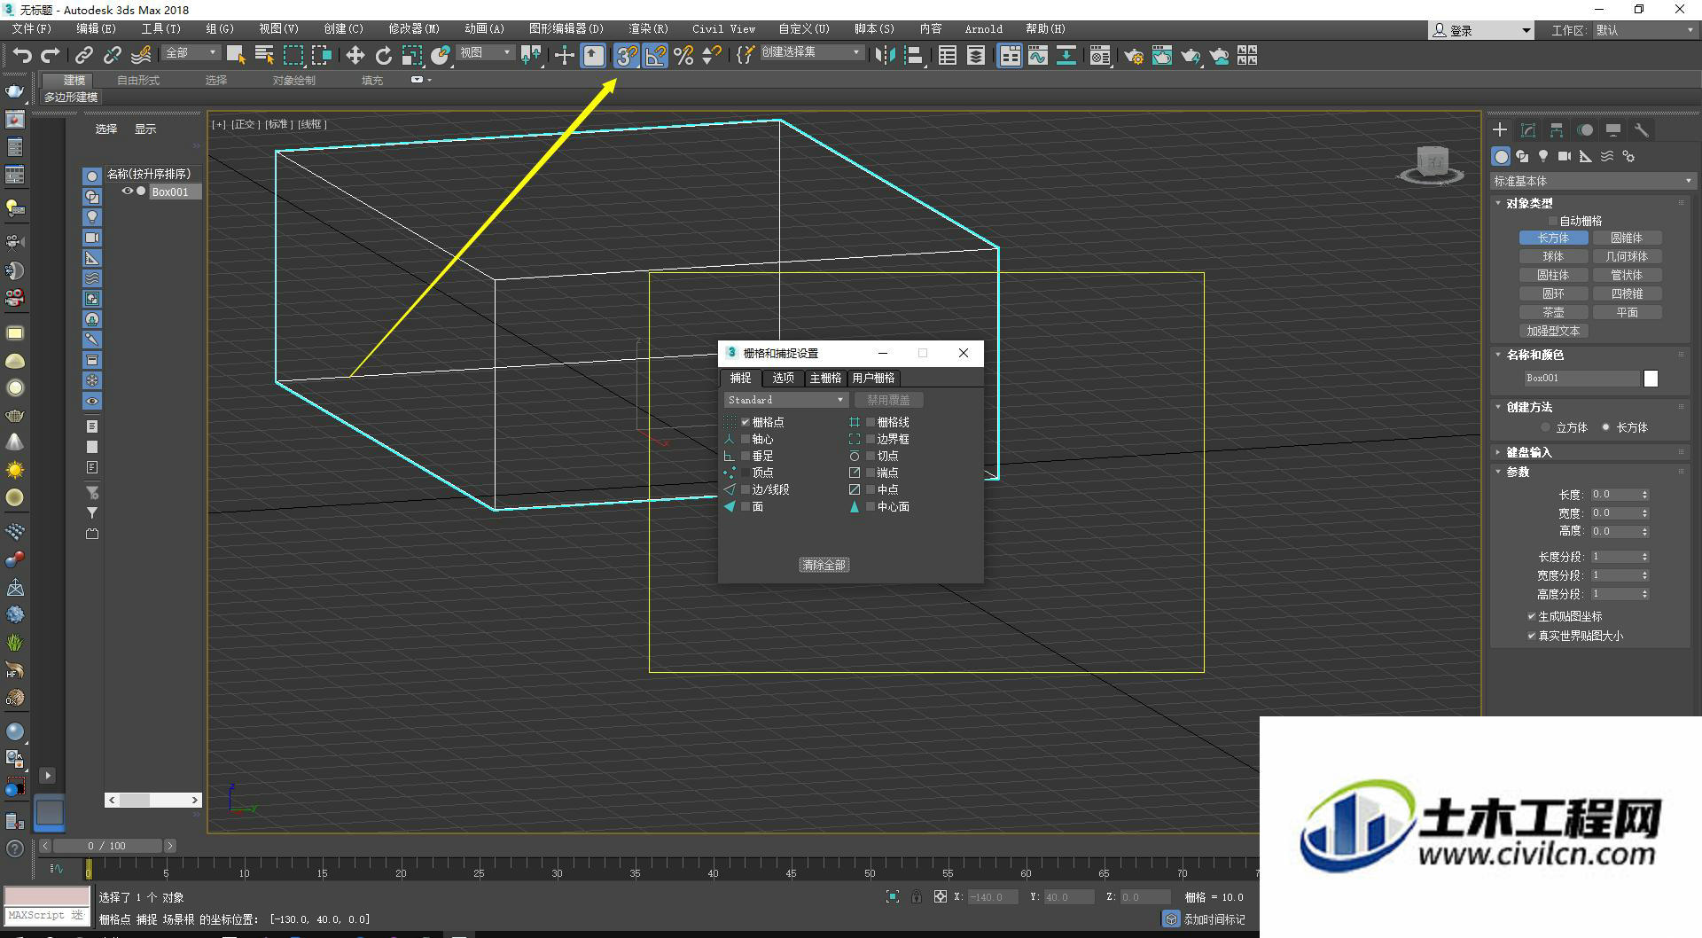1702x938 pixels.
Task: Open the 文件(F) menu
Action: tap(31, 29)
